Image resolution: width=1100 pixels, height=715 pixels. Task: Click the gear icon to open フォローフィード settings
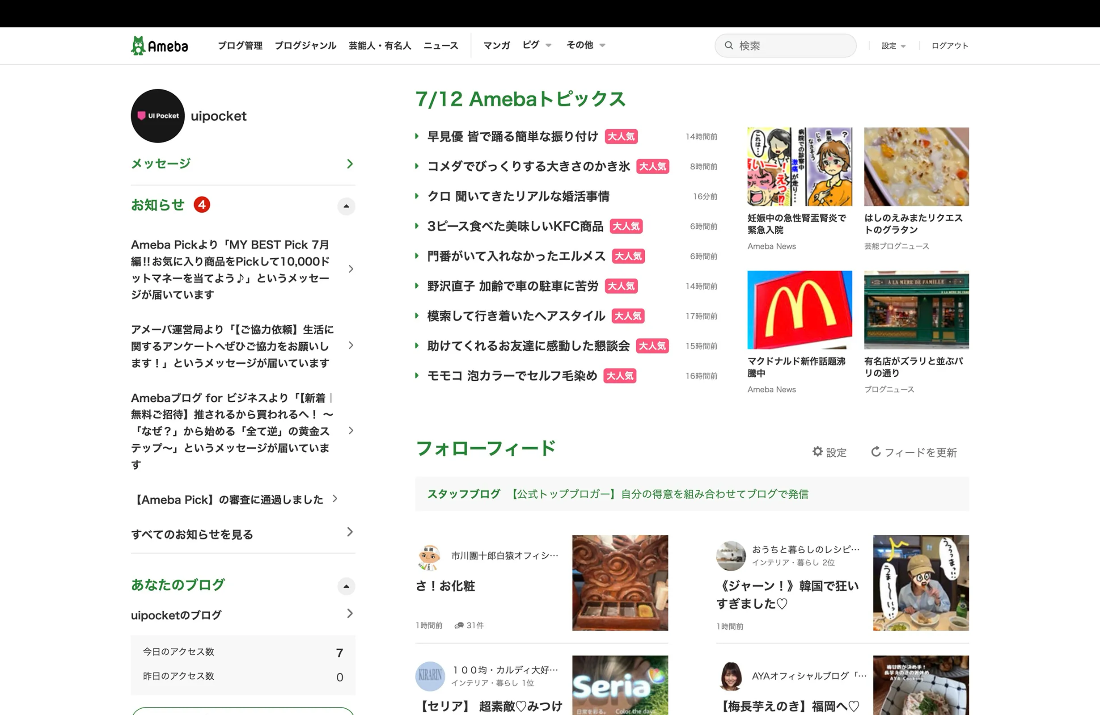point(817,452)
